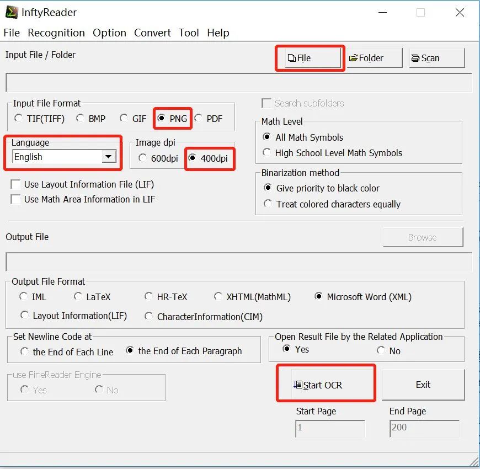Open the Convert menu

(152, 33)
